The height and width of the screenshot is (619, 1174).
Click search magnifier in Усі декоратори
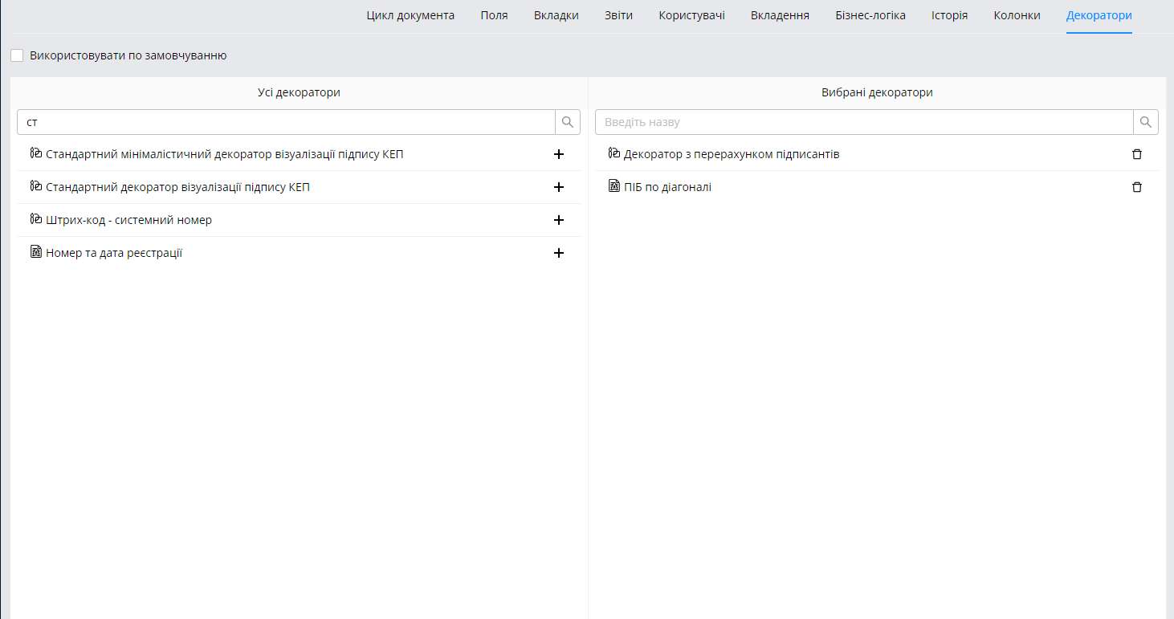(568, 122)
